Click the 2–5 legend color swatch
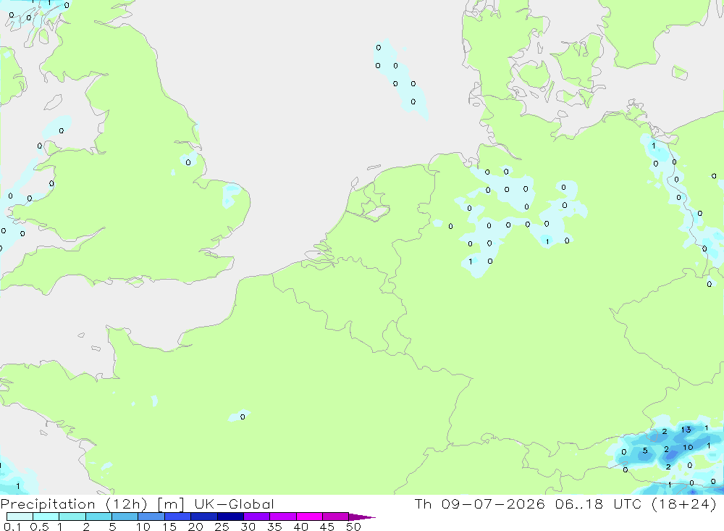 click(98, 517)
